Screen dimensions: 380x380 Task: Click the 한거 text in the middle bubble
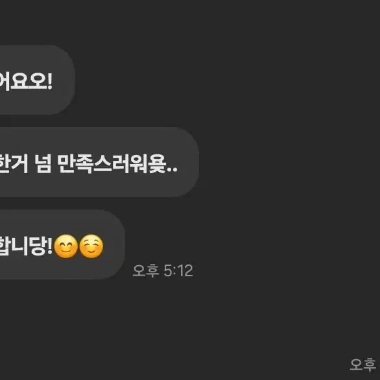pyautogui.click(x=14, y=163)
